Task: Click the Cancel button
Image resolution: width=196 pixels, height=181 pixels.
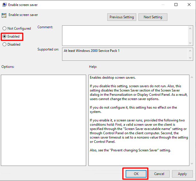Action: 159,174
